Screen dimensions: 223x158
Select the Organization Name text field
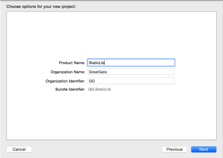coord(131,72)
